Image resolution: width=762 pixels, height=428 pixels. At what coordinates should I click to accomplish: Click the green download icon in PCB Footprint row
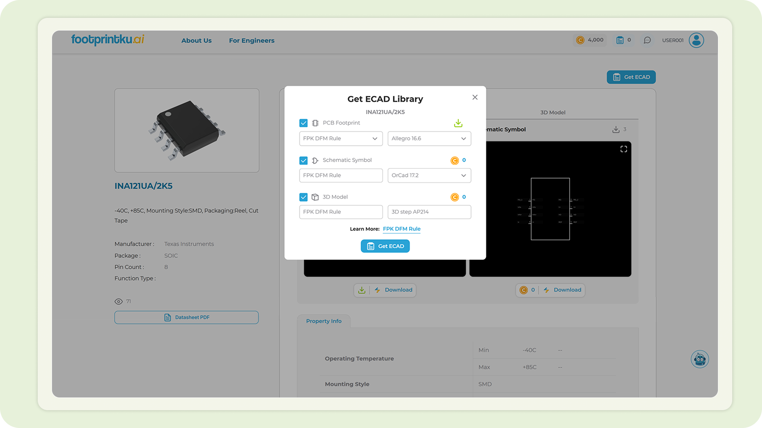(x=458, y=123)
